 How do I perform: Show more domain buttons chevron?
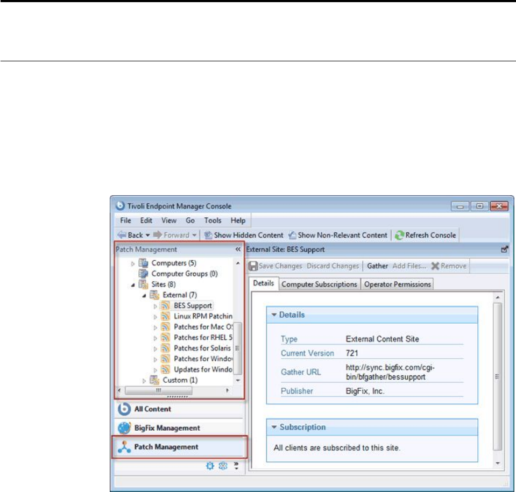pyautogui.click(x=236, y=465)
